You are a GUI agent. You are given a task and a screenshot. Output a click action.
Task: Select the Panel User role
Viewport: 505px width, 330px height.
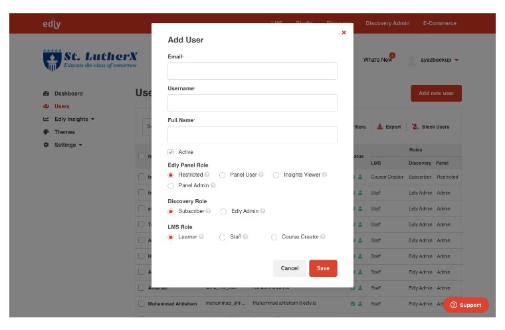pos(222,175)
